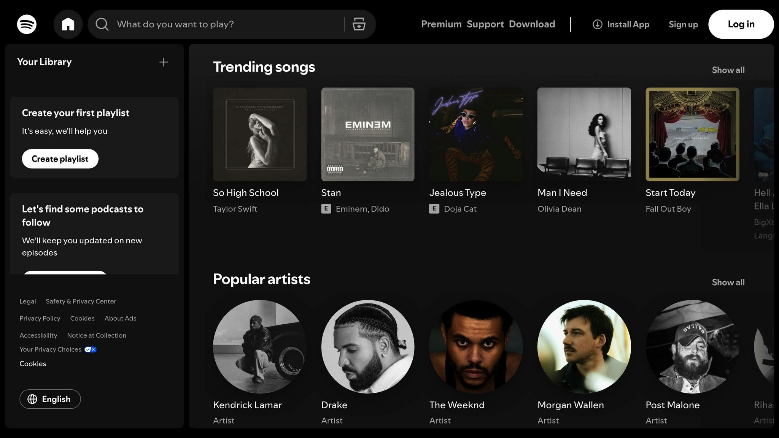The image size is (779, 438).
Task: Open the Doja Cat artist link
Action: pyautogui.click(x=460, y=209)
